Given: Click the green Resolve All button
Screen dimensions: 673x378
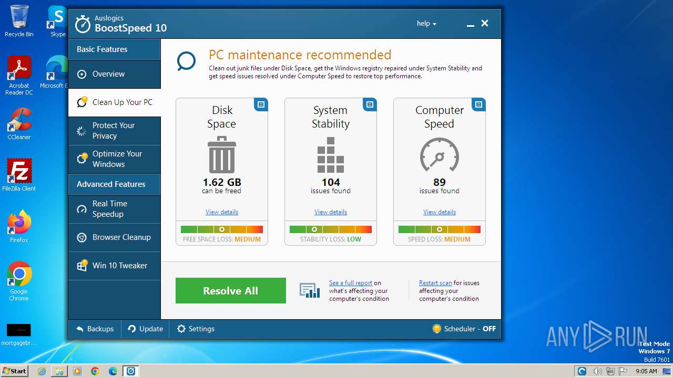Looking at the screenshot, I should [x=231, y=291].
